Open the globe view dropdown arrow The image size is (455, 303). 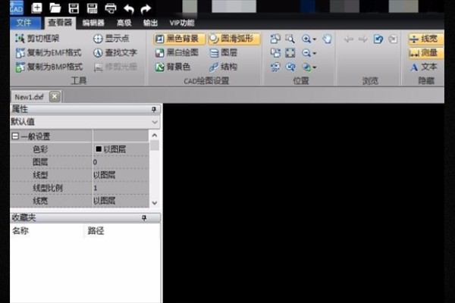pyautogui.click(x=315, y=67)
